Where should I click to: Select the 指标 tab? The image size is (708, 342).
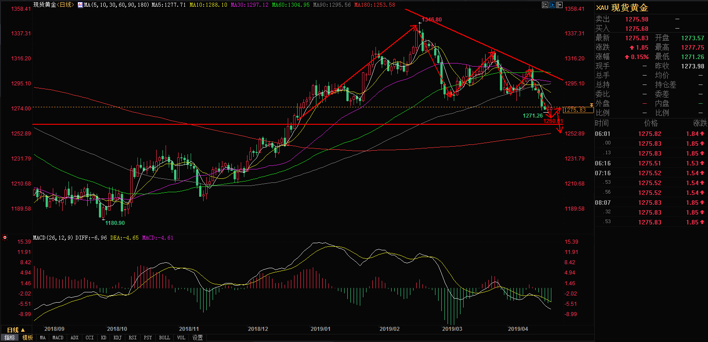point(10,338)
